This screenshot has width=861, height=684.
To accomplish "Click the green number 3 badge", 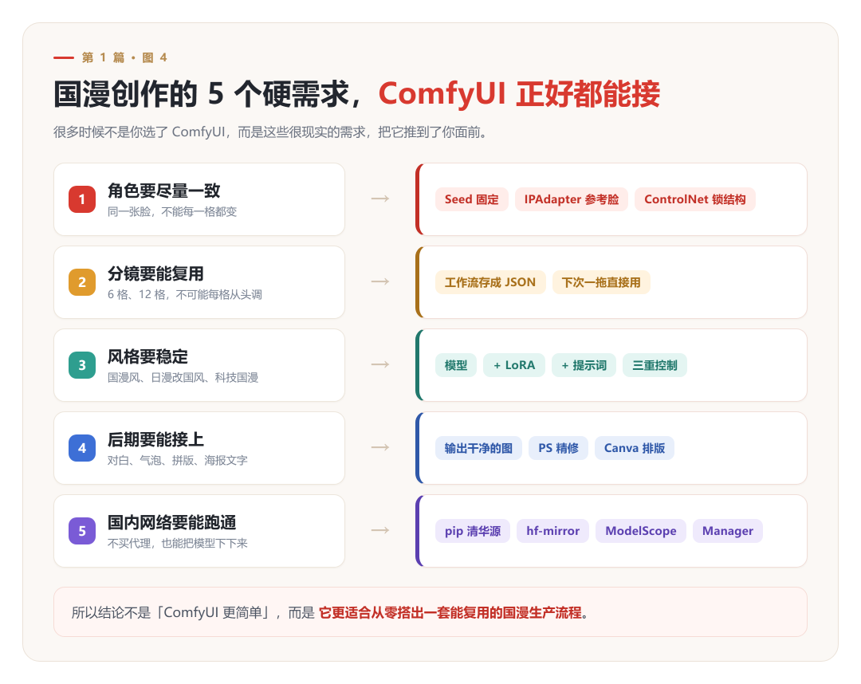I will 82,365.
